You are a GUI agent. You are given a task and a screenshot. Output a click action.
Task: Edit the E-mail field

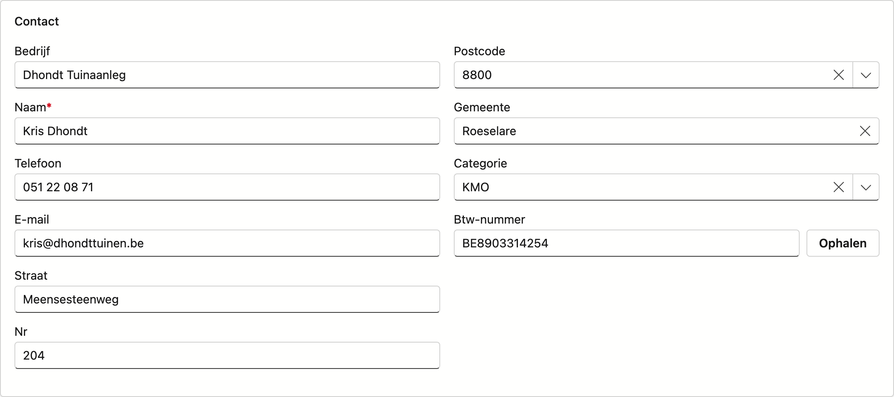(227, 243)
